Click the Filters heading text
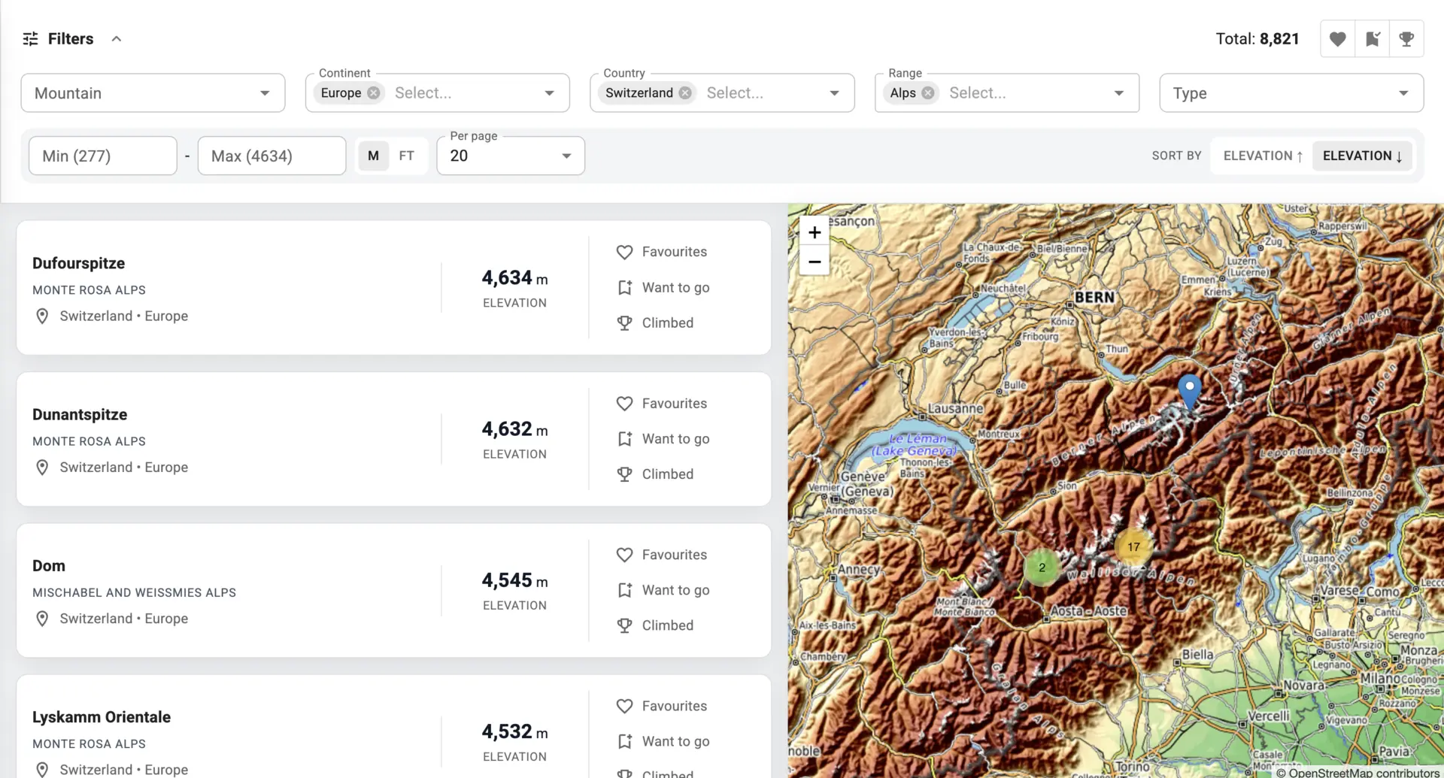The height and width of the screenshot is (778, 1444). coord(71,39)
